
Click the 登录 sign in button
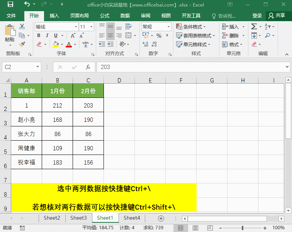click(257, 16)
